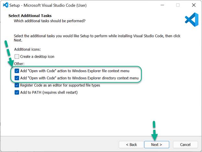Click "Which additional tasks should be performed?" text
This screenshot has height=152, width=202.
(50, 21)
